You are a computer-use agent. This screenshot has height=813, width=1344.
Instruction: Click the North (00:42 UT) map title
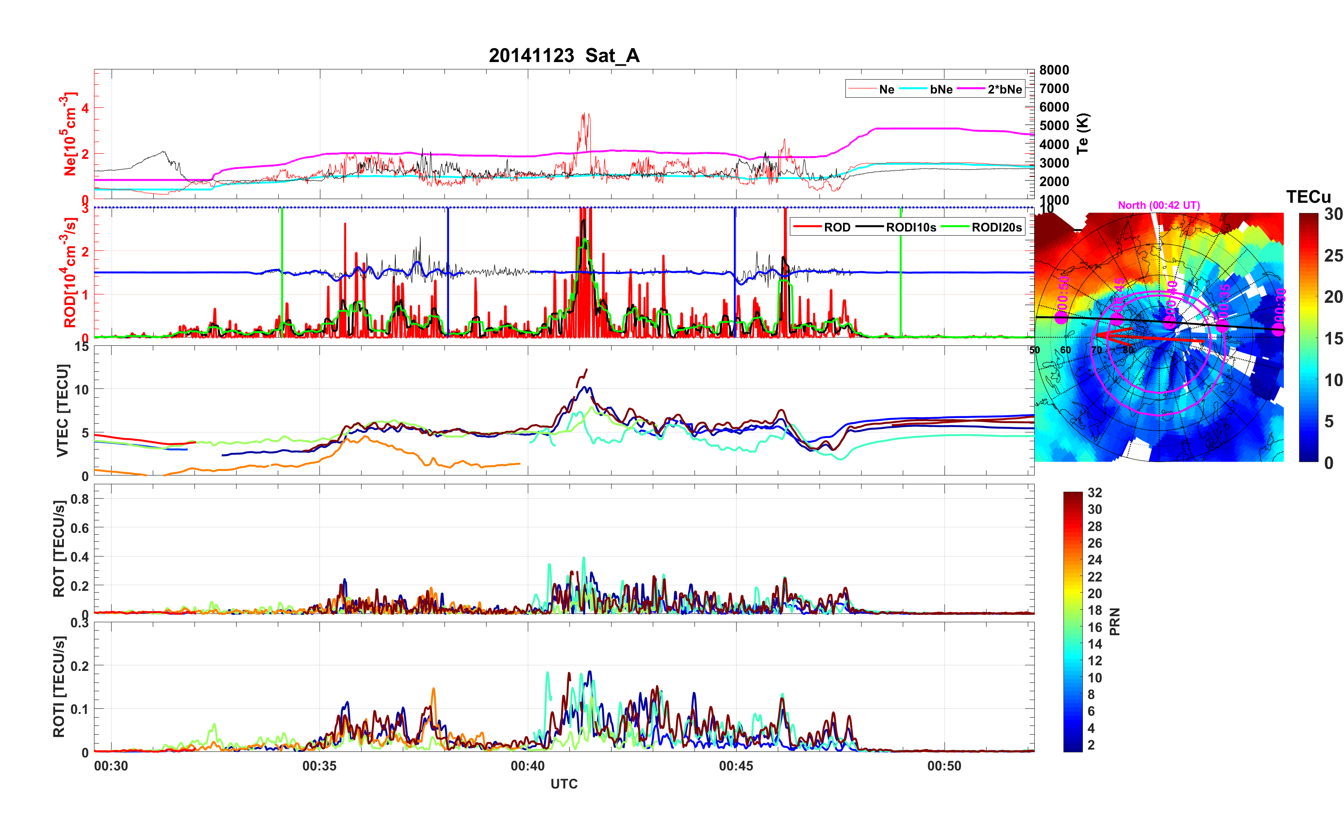[x=1158, y=205]
